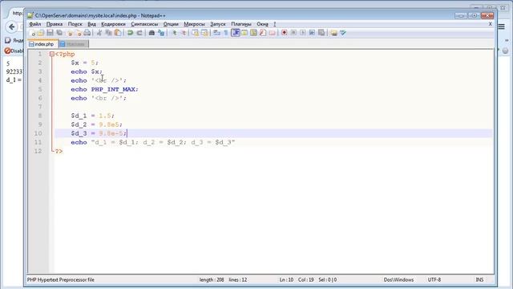This screenshot has width=513, height=289.
Task: Open the Запуск menu
Action: click(218, 24)
